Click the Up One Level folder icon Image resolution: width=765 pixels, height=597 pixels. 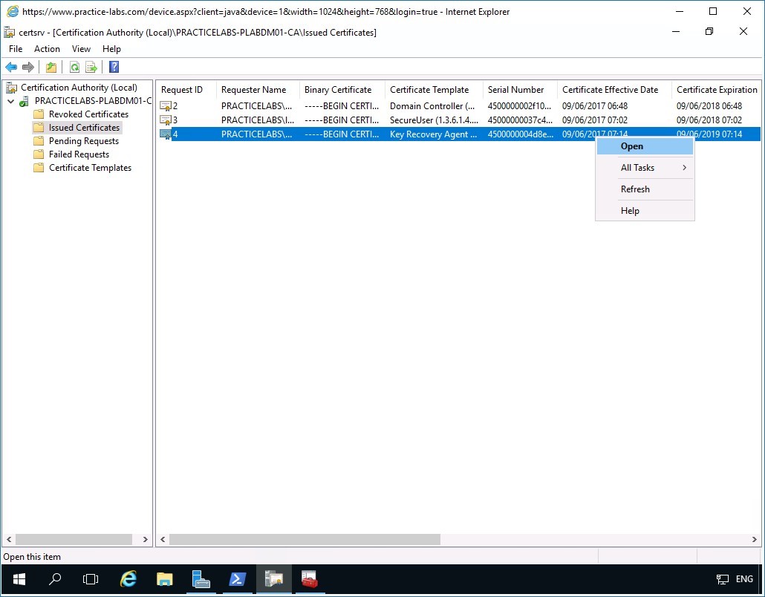[51, 67]
